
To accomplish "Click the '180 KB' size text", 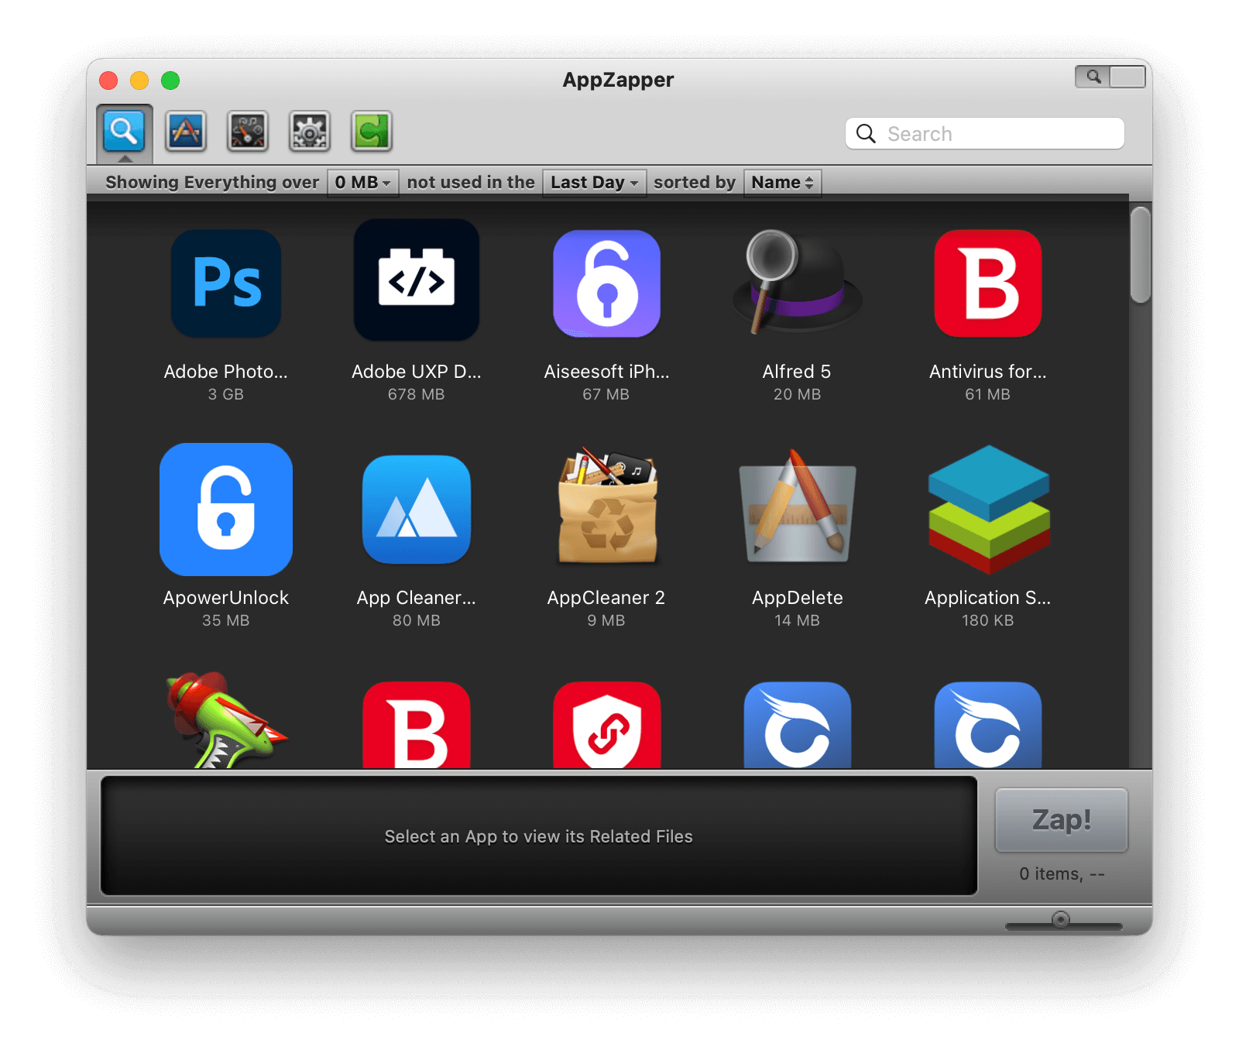I will [x=988, y=620].
